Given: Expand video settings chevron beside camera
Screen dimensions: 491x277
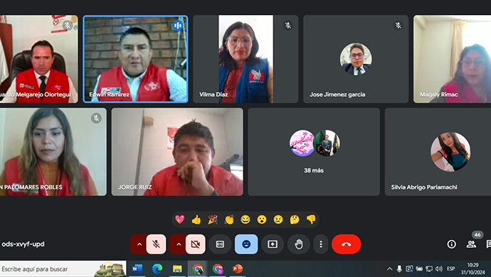Looking at the screenshot, I should (x=179, y=244).
